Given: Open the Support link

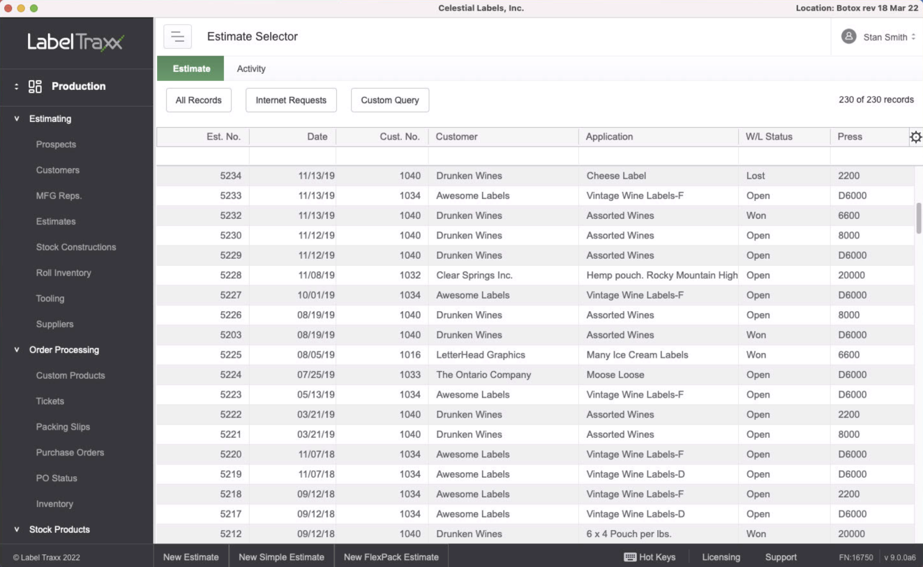Looking at the screenshot, I should coord(781,557).
